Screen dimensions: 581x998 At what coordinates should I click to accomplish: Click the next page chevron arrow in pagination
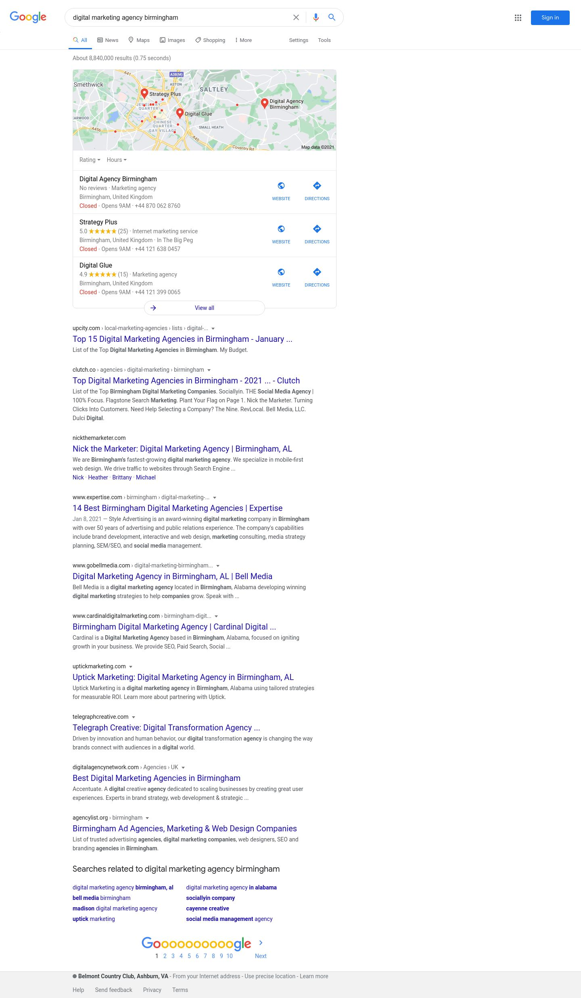(x=261, y=943)
